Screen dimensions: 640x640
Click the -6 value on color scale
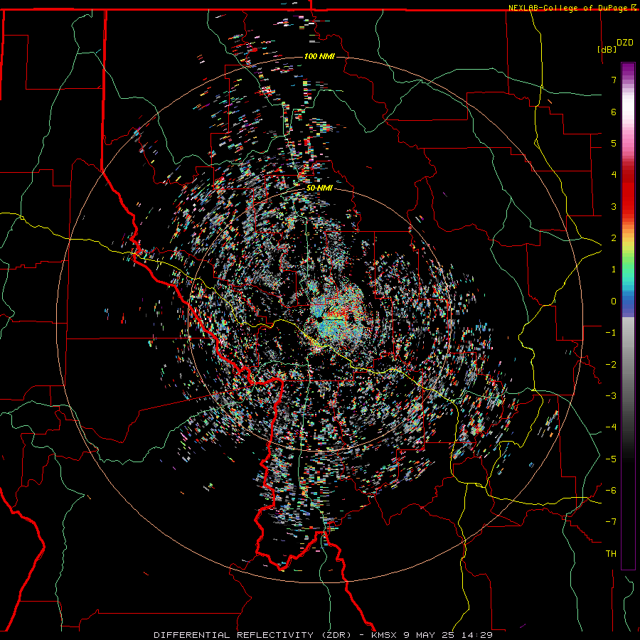611,491
